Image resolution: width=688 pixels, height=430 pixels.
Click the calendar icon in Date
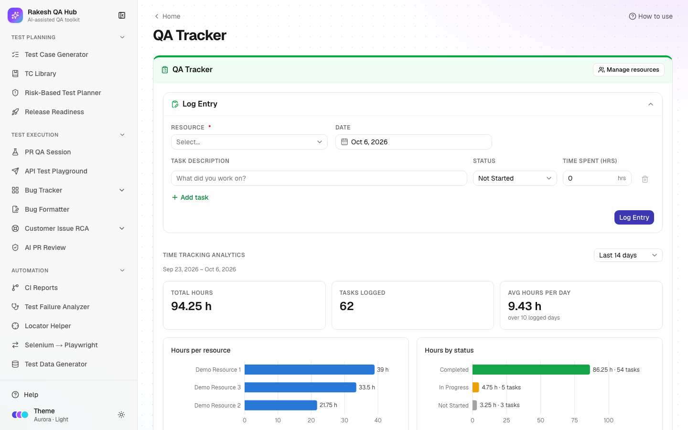(x=344, y=142)
